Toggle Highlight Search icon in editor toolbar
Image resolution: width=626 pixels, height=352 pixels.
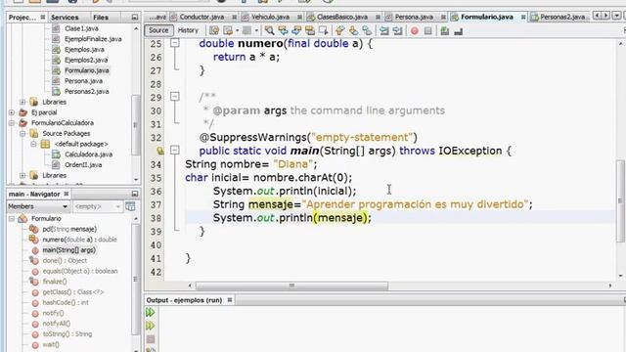point(310,30)
